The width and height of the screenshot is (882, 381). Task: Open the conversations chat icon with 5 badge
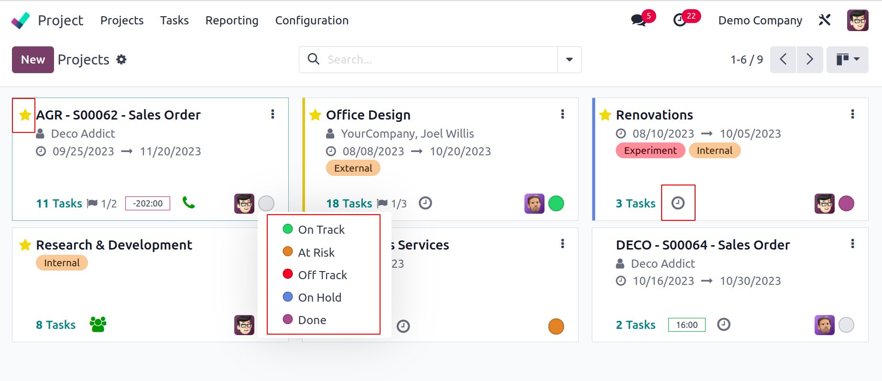click(x=639, y=20)
